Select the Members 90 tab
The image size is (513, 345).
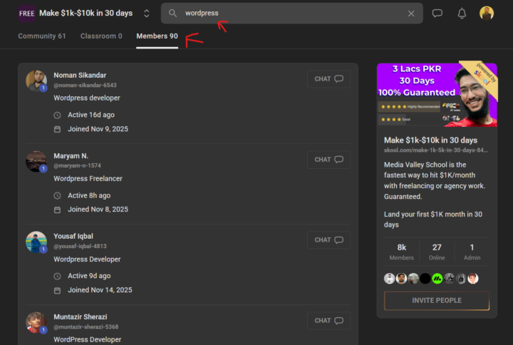pos(157,36)
